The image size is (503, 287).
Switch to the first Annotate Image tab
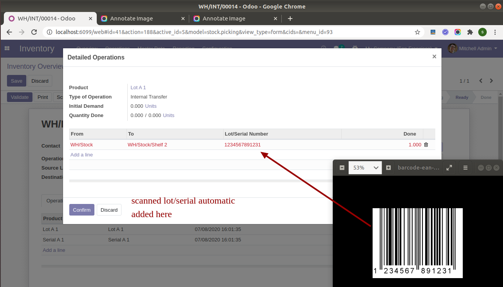tap(143, 19)
